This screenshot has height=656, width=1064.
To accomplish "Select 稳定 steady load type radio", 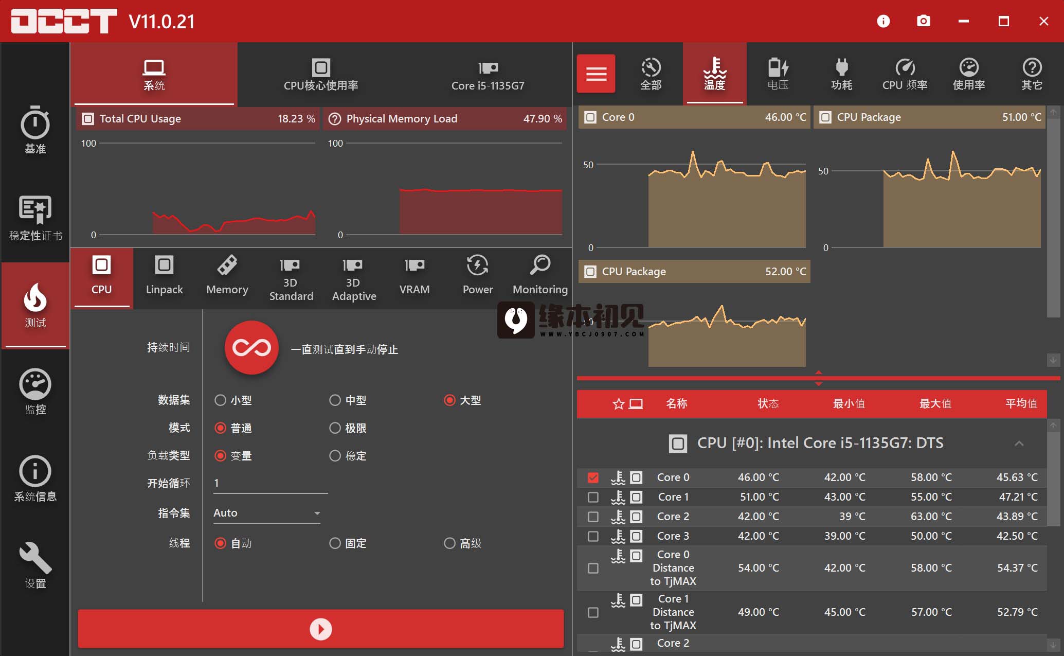I will pyautogui.click(x=335, y=456).
